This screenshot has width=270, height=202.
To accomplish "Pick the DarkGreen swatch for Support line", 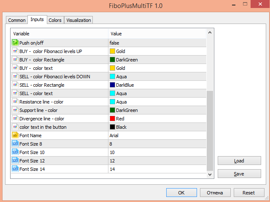I will coord(113,110).
